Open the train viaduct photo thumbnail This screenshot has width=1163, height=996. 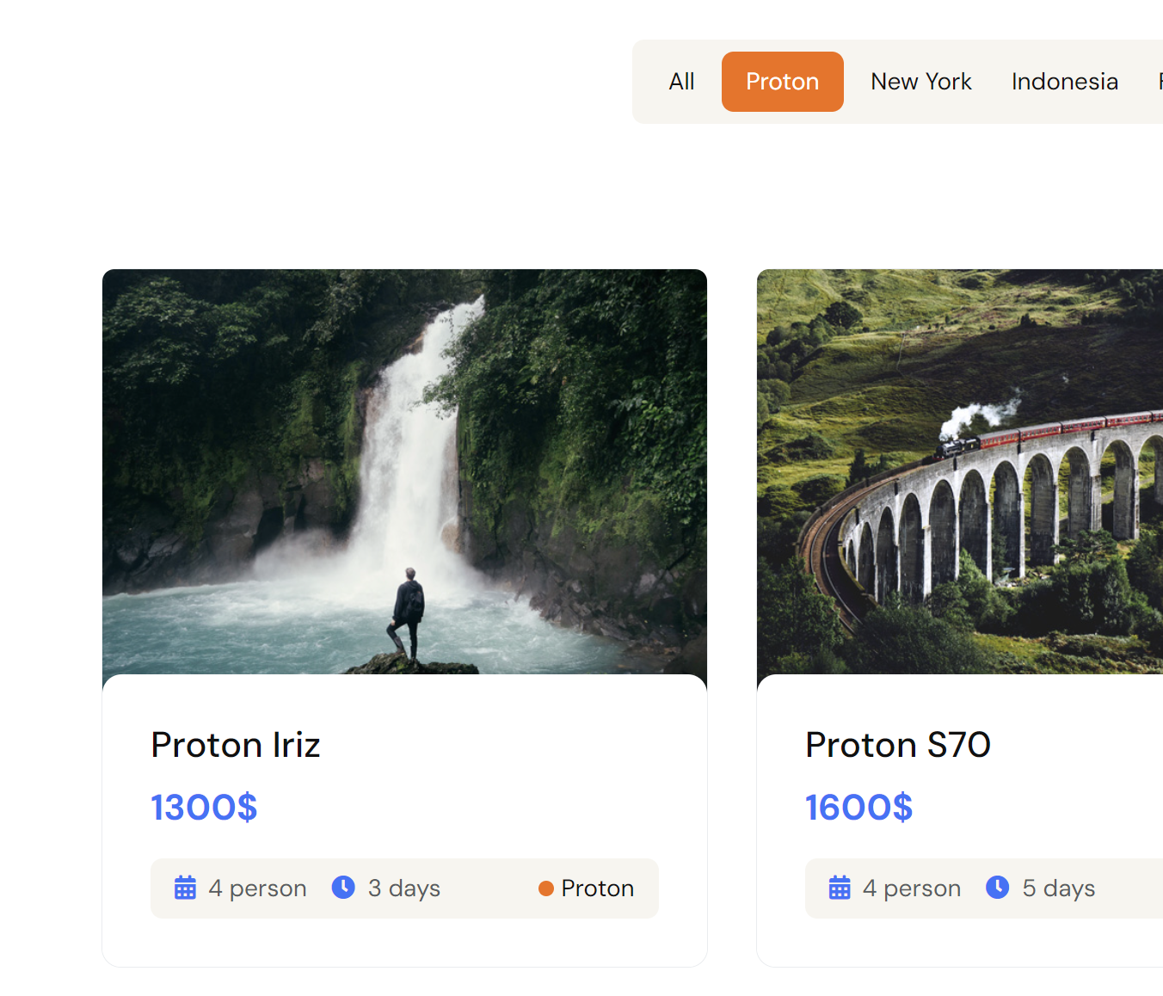pos(959,471)
